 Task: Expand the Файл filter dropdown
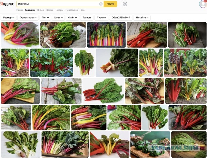click(72, 17)
